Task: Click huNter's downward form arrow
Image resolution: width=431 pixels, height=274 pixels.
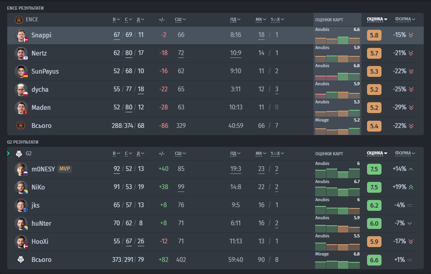Action: point(410,223)
